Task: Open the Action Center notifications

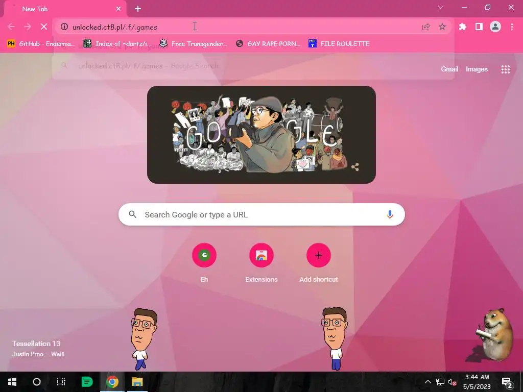Action: pos(507,382)
